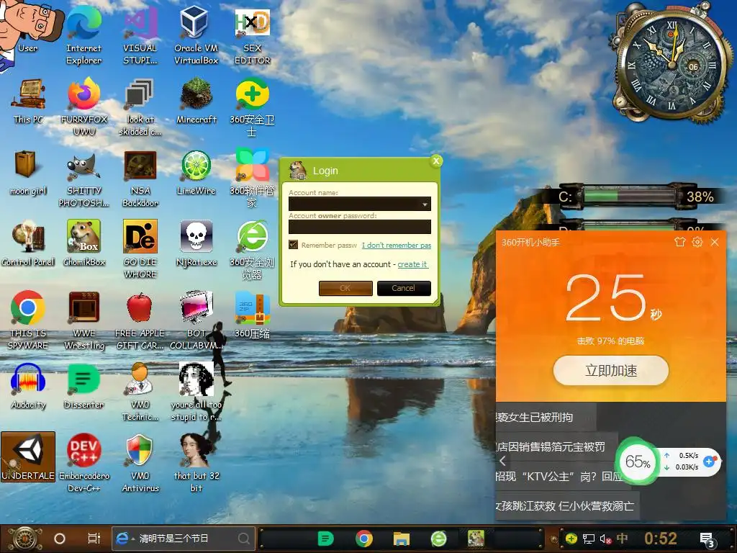The image size is (737, 553).
Task: Focus the Account owner password field
Action: (360, 227)
